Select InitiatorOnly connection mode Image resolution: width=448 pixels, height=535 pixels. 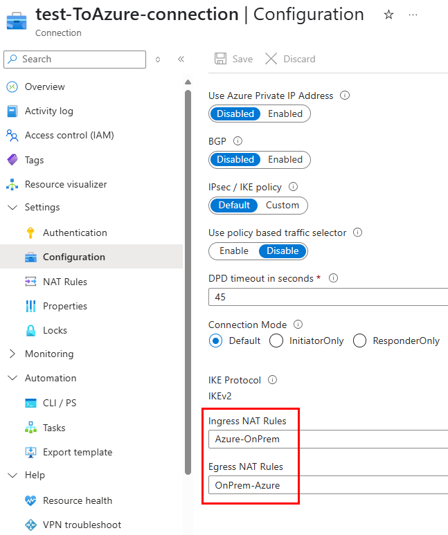276,341
